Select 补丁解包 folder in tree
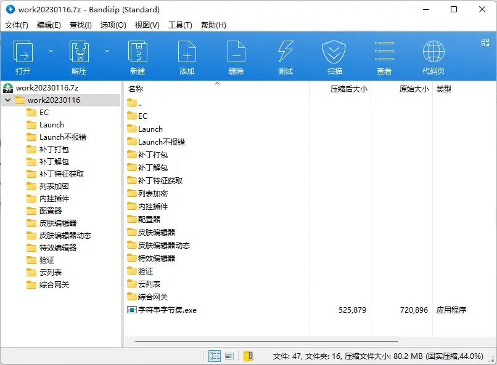Viewport: 497px width, 365px height. pyautogui.click(x=47, y=162)
